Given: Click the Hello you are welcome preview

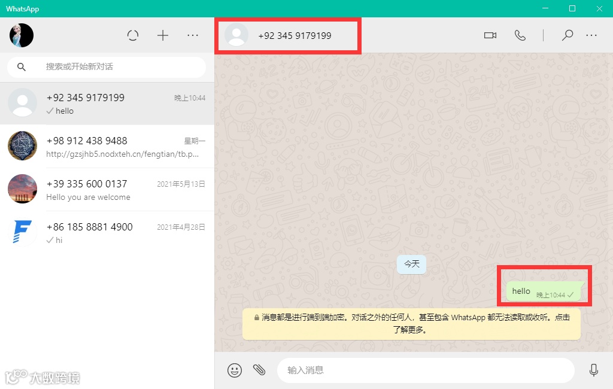Looking at the screenshot, I should 89,197.
